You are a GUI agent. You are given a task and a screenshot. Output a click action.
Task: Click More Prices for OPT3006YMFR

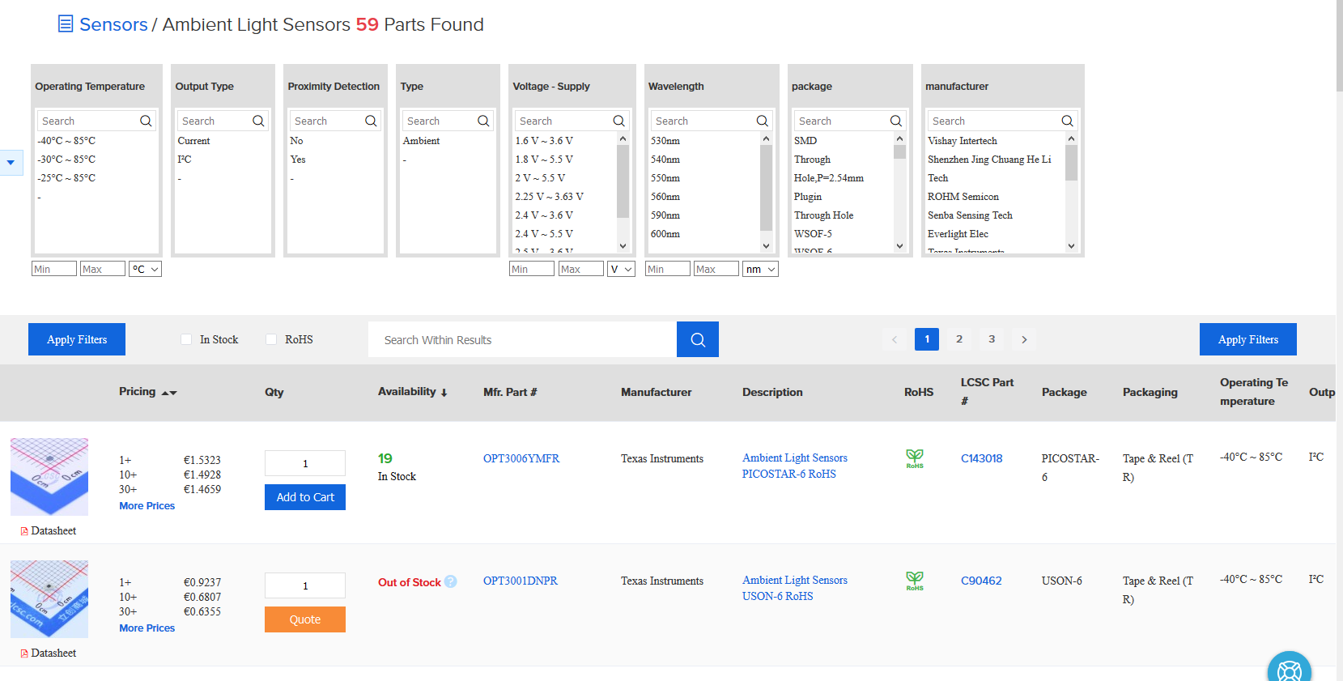147,506
